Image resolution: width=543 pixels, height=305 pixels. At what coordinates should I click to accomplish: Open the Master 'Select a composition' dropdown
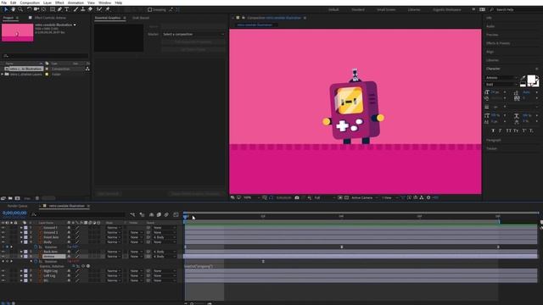click(193, 34)
